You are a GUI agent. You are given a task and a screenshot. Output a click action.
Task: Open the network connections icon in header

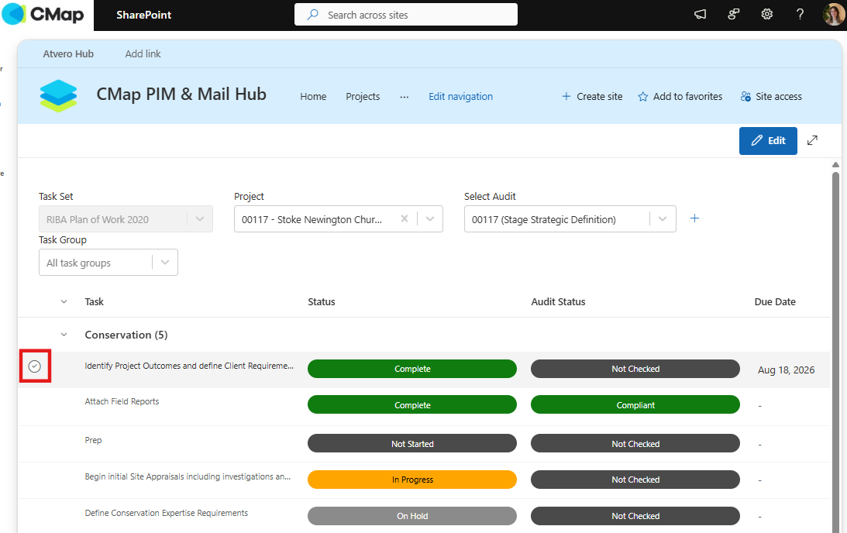point(734,15)
